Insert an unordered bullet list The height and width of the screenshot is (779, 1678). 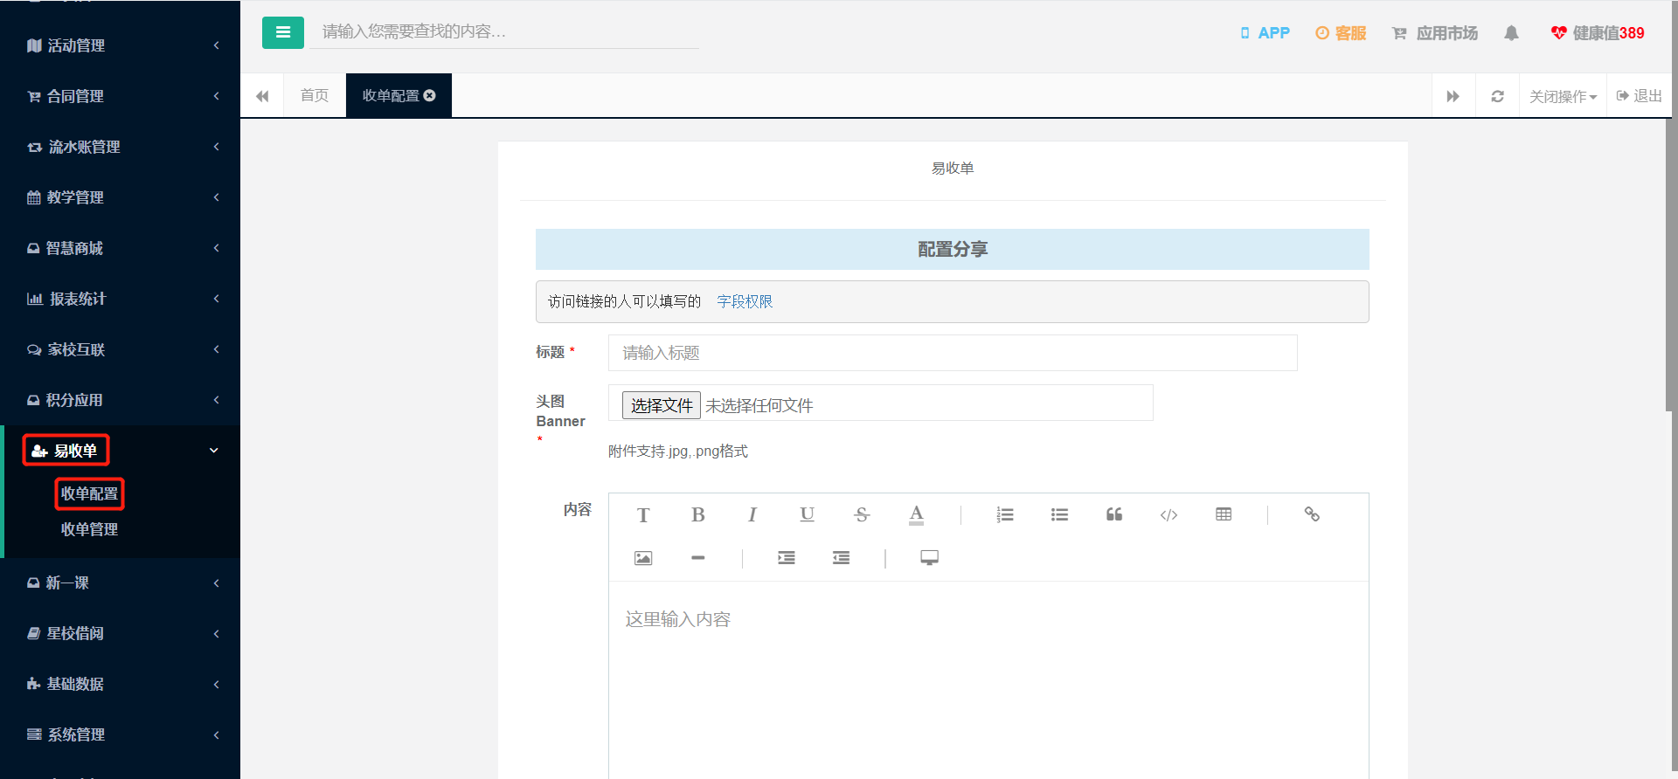click(x=1059, y=514)
